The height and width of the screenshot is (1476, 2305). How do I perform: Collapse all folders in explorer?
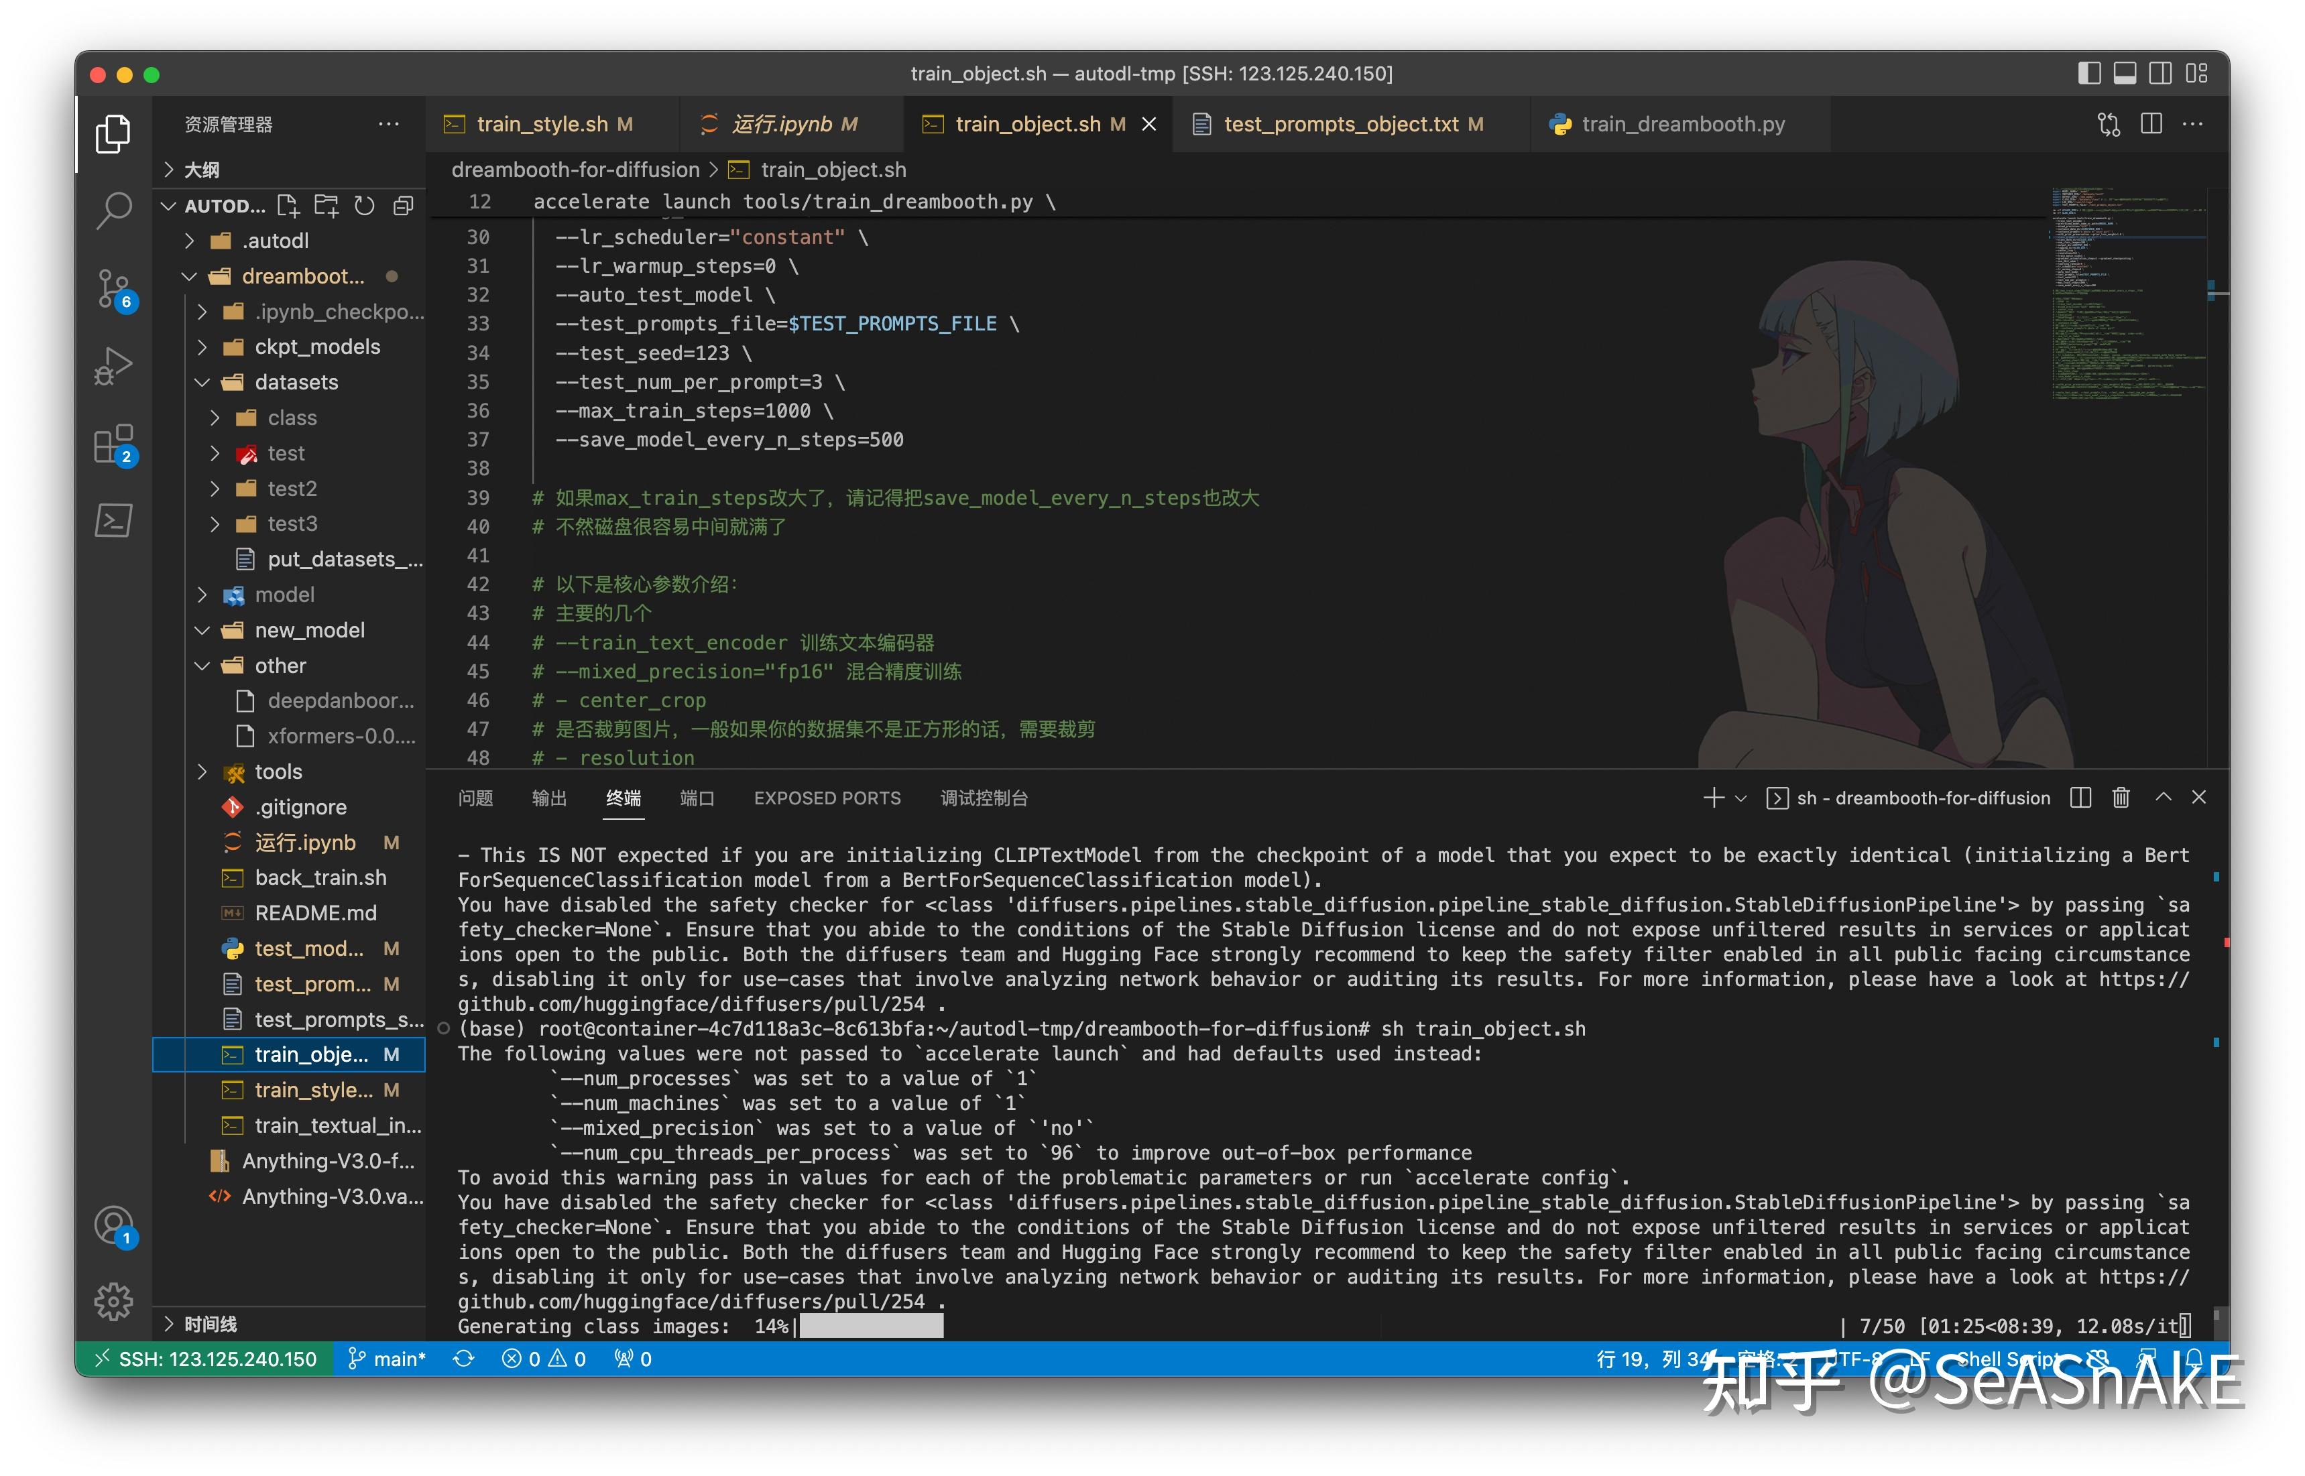tap(404, 205)
